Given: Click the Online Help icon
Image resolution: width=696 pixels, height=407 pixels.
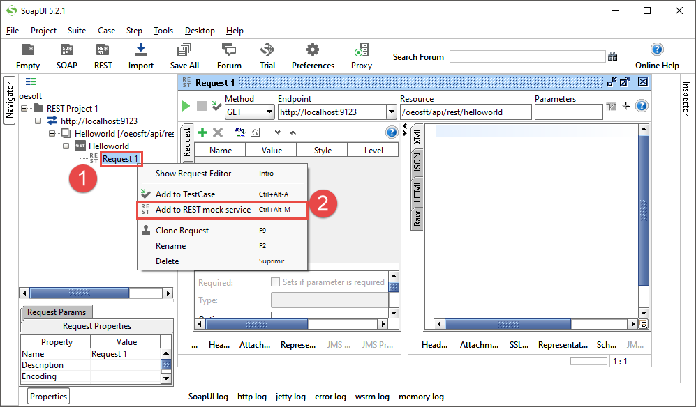Looking at the screenshot, I should (x=657, y=49).
